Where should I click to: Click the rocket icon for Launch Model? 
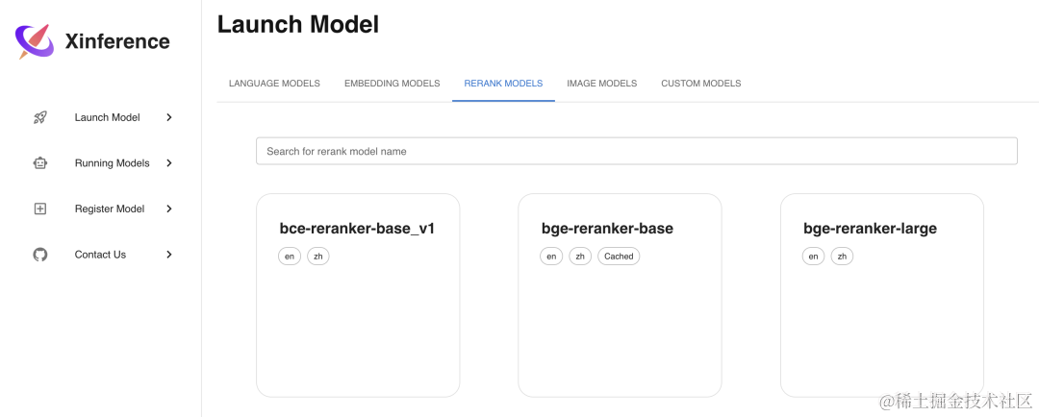40,117
